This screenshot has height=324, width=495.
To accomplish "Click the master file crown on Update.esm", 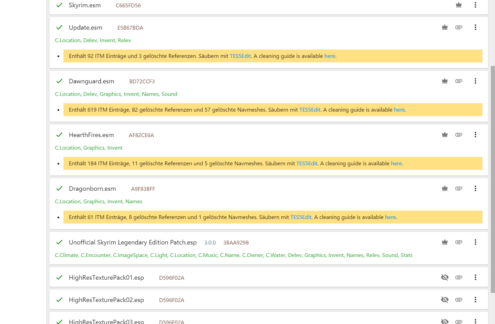I will tap(445, 27).
